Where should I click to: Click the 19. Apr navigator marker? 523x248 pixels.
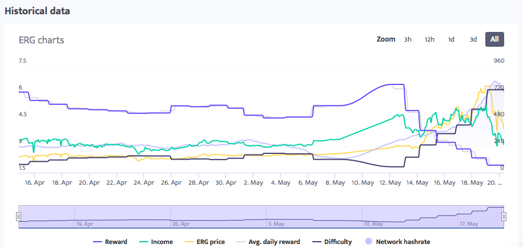click(x=86, y=224)
